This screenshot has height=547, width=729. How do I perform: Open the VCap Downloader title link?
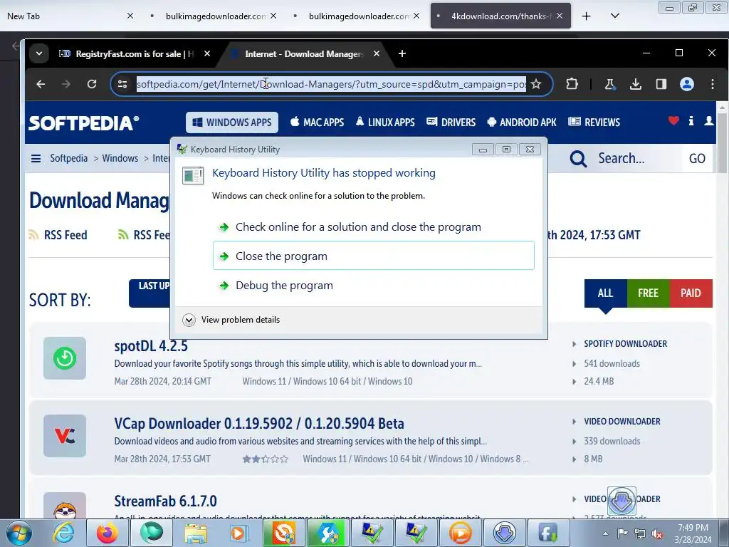[x=259, y=424]
